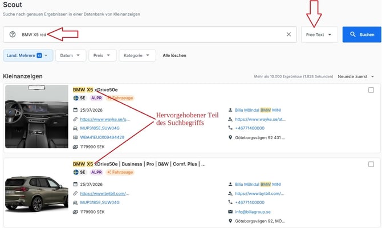Screen dimensions: 382x228
Task: Open the Neueste zuerst sort dropdown
Action: click(x=356, y=76)
